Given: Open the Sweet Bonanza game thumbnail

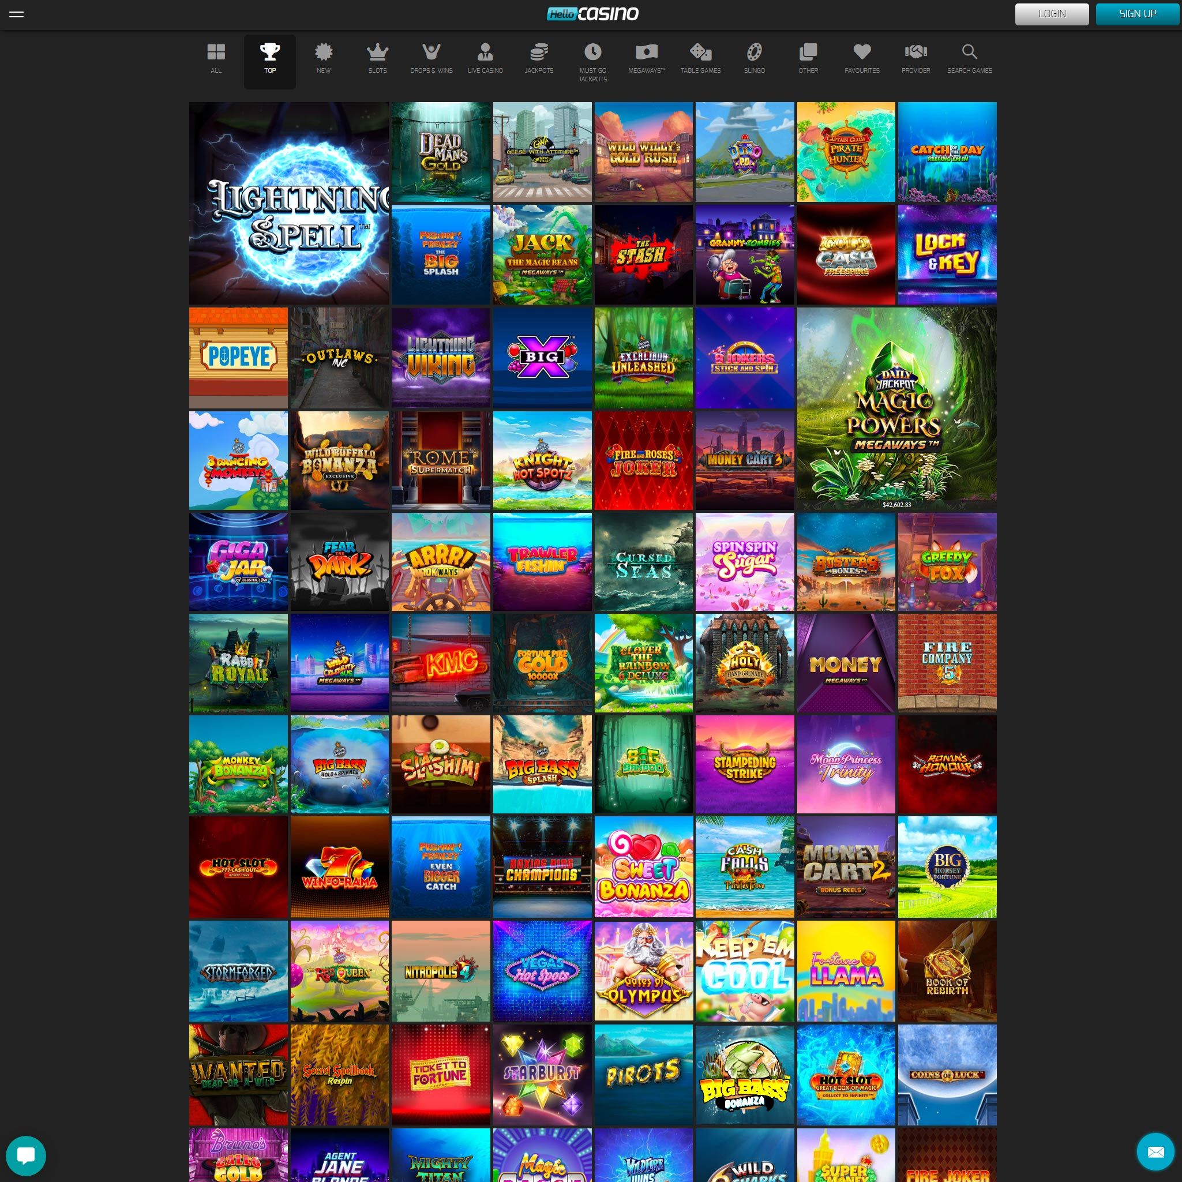Looking at the screenshot, I should point(643,866).
